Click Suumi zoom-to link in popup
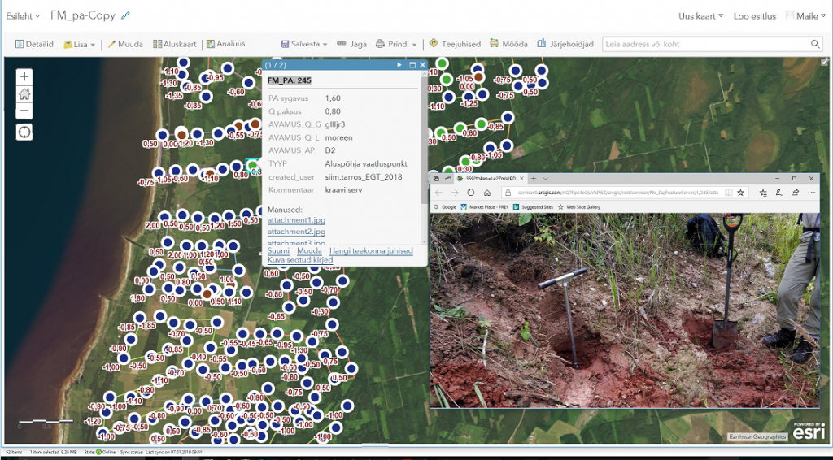The height and width of the screenshot is (460, 833). pyautogui.click(x=278, y=250)
